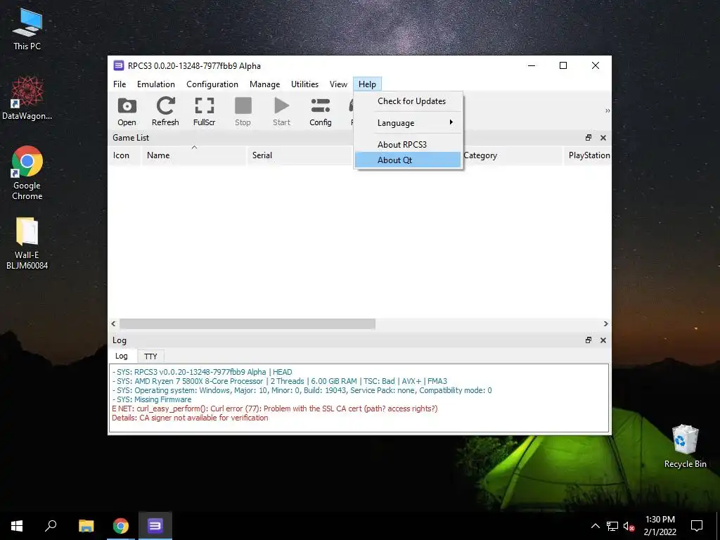Expand the toolbar overflow chevron
This screenshot has height=540, width=720.
607,110
